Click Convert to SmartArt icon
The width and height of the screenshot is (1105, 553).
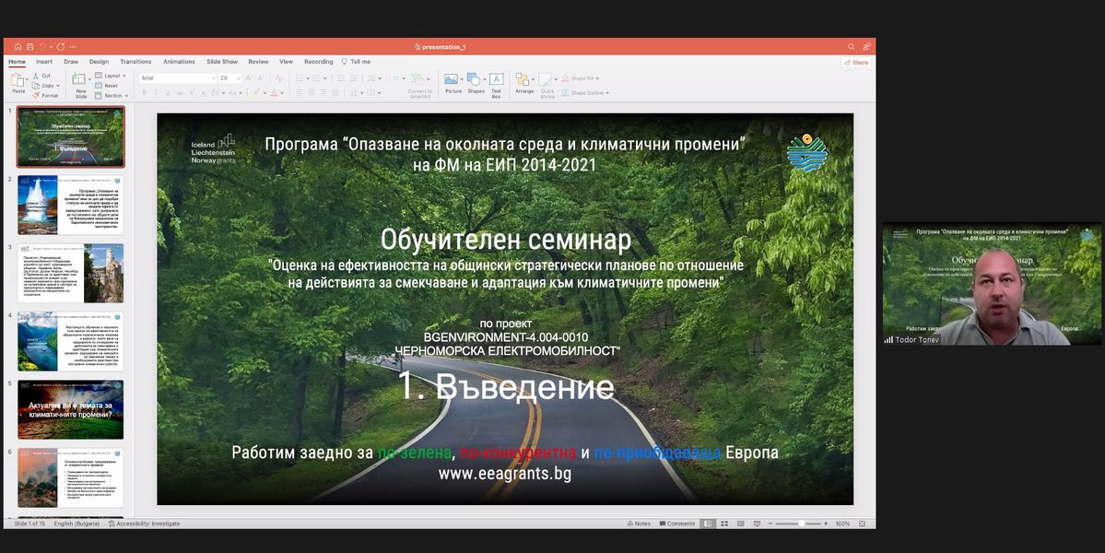tap(418, 79)
